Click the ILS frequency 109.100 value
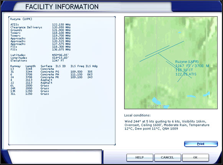Image resolution: width=223 pixels, height=165 pixels. pyautogui.click(x=76, y=77)
